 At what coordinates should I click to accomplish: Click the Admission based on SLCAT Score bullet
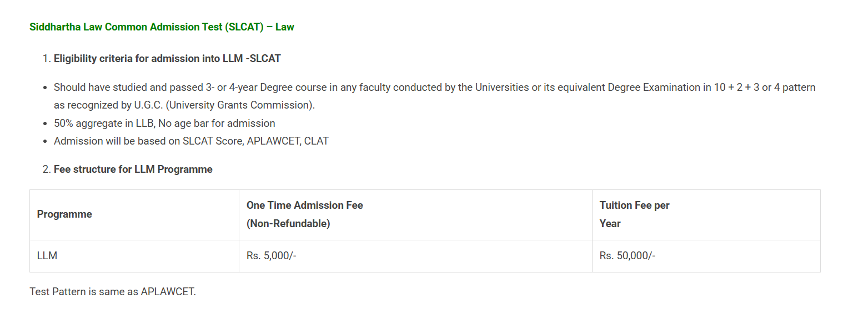[x=191, y=141]
